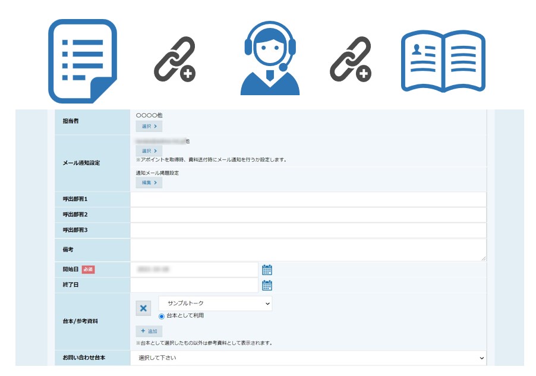Image resolution: width=536 pixels, height=376 pixels.
Task: Focus the 呼出部署3 text field
Action: pos(308,230)
